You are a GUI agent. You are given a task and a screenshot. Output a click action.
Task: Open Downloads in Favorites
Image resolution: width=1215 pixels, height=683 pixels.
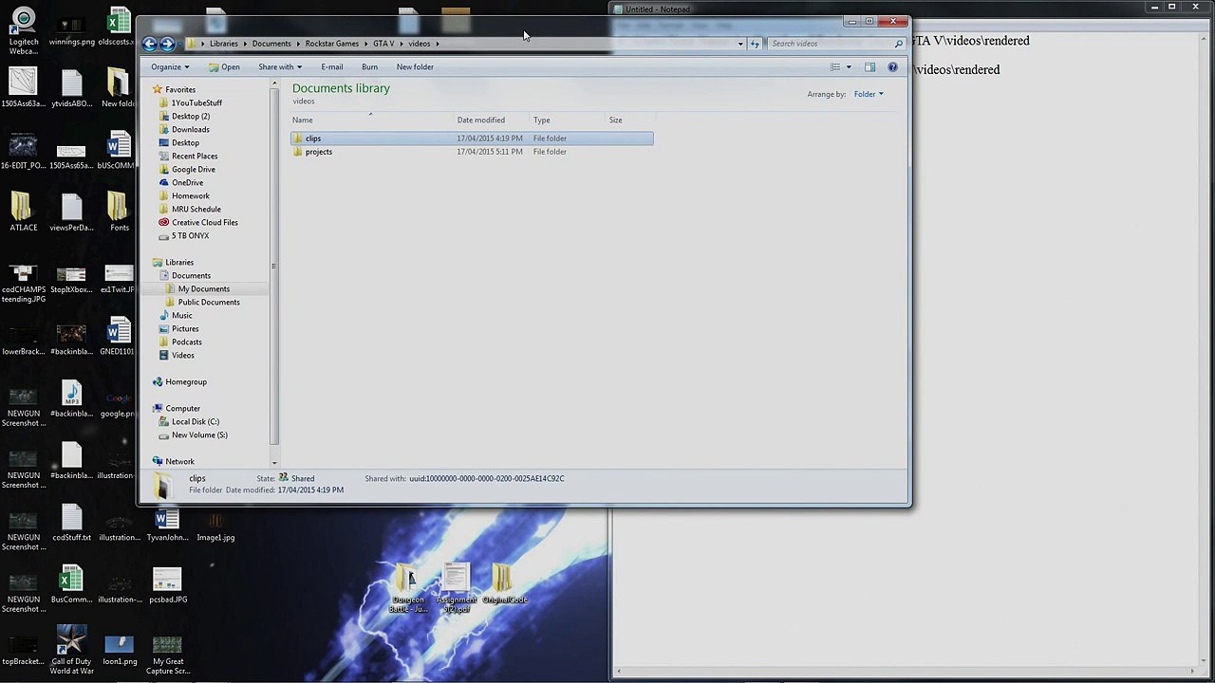coord(190,129)
